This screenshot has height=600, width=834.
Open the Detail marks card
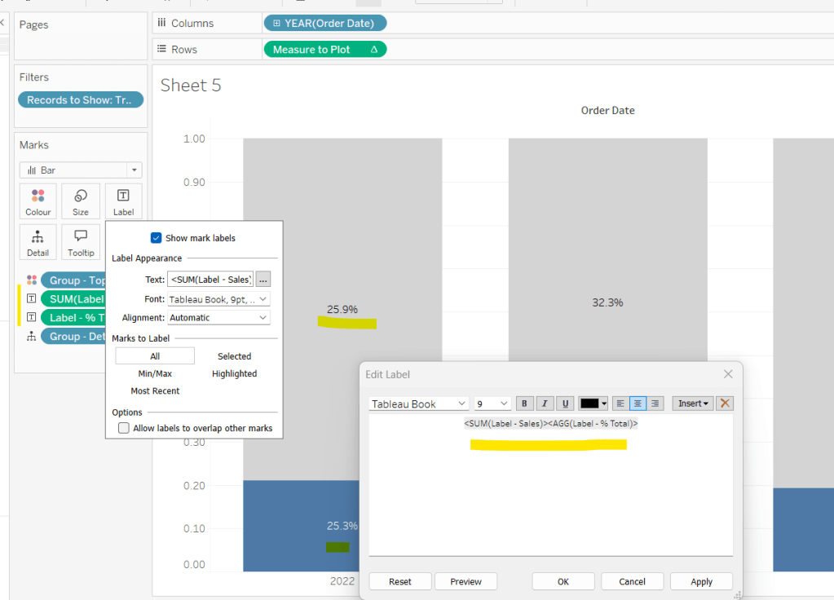click(x=38, y=241)
